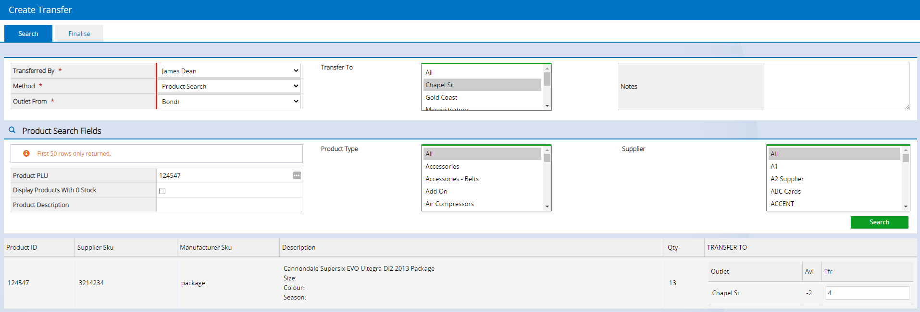
Task: Tick Display Products With 0 Stock checkbox
Action: tap(162, 191)
